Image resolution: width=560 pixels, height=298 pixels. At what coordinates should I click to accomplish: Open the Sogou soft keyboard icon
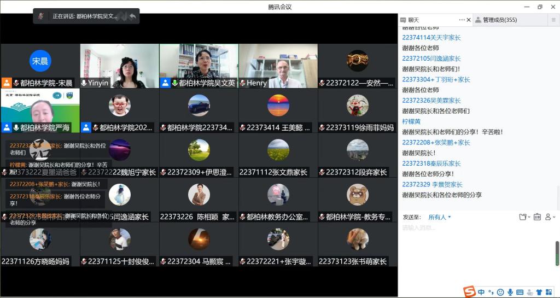pos(520,292)
